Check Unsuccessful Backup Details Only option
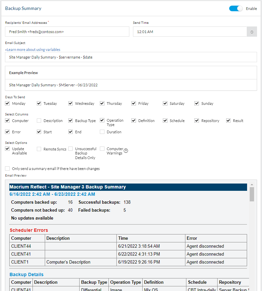This screenshot has height=291, width=262. coord(71,149)
